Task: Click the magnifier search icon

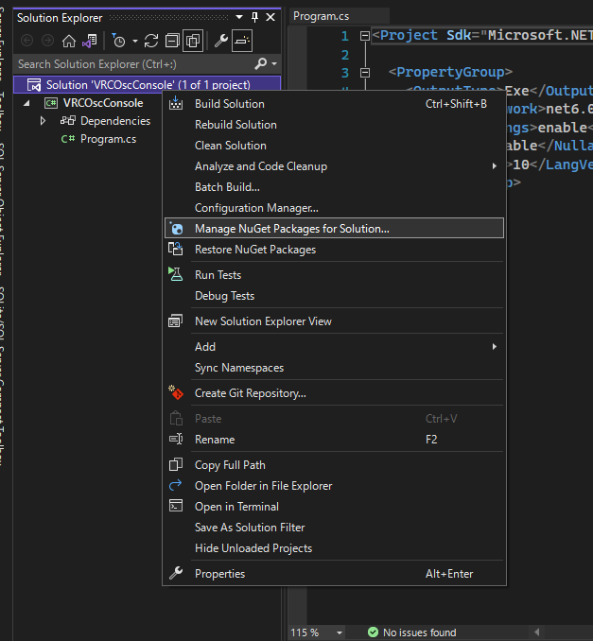Action: 260,63
